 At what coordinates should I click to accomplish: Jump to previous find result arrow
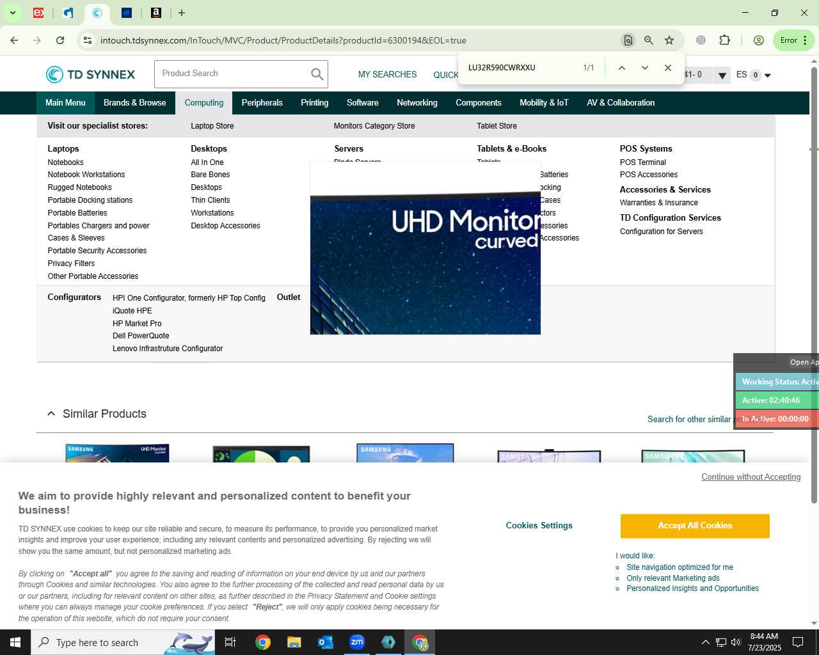[621, 68]
